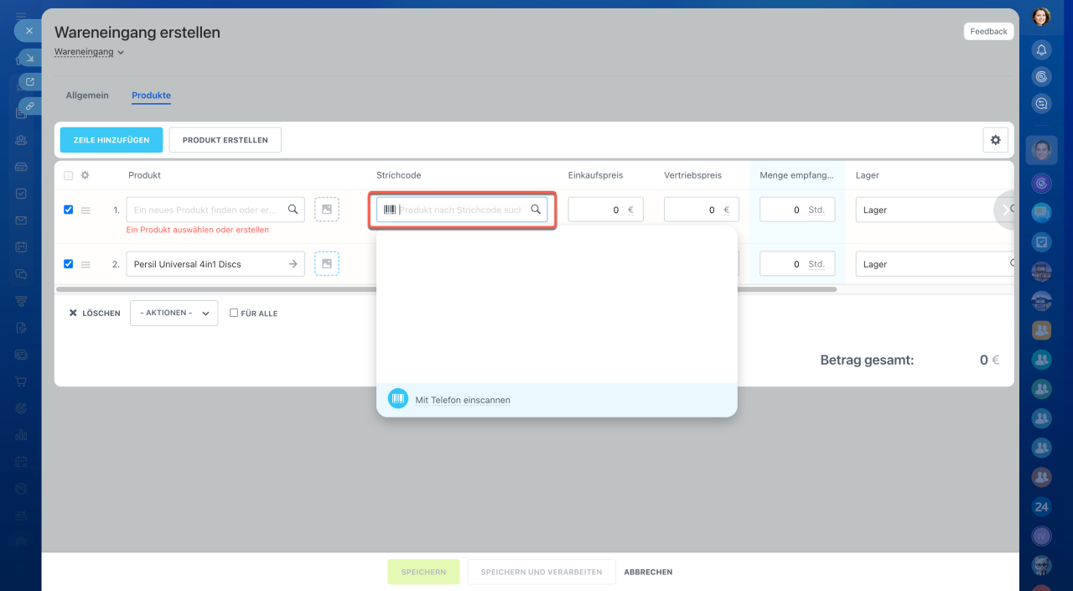Open the mail envelope icon in the left sidebar

tap(21, 220)
